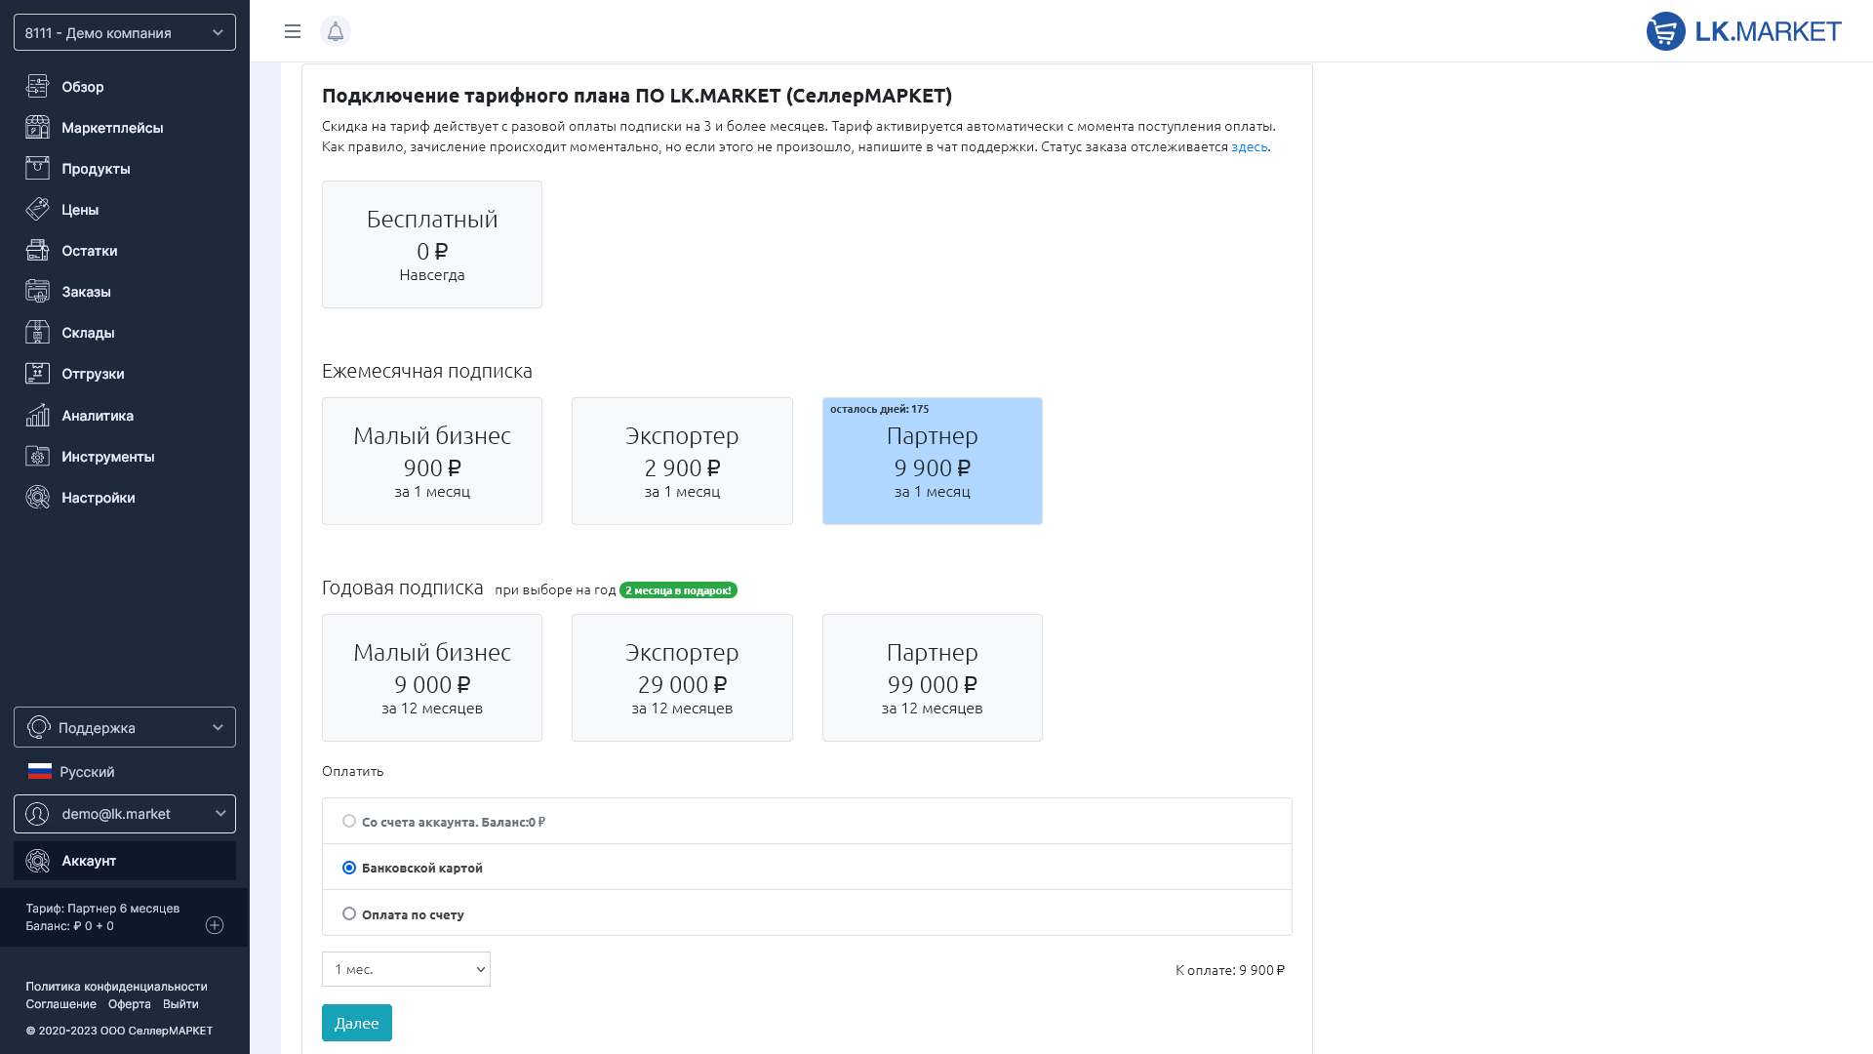Image resolution: width=1873 pixels, height=1054 pixels.
Task: Open the Обзор menu item
Action: click(x=83, y=87)
